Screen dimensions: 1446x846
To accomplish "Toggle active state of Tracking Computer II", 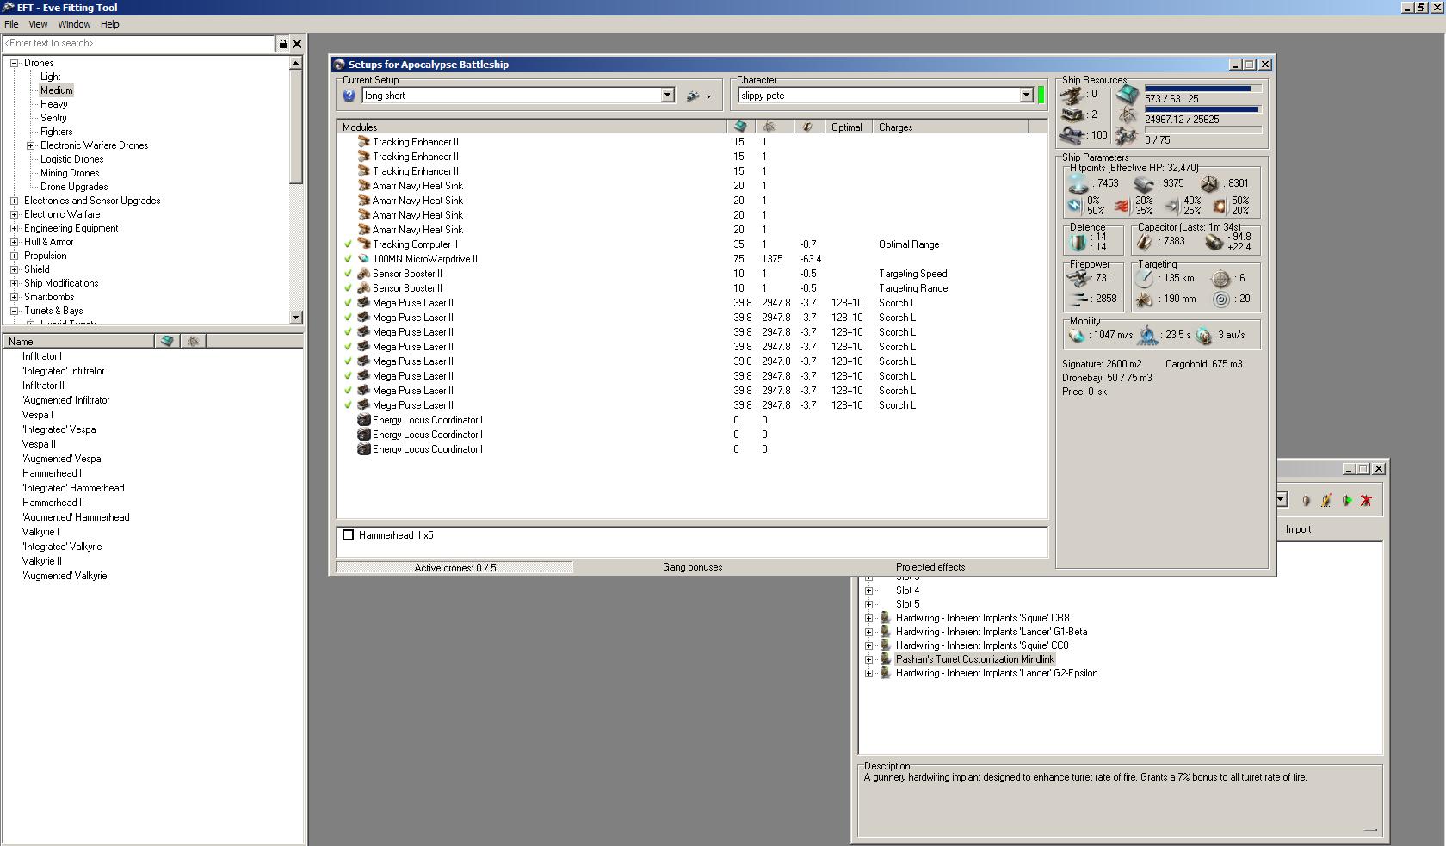I will pyautogui.click(x=349, y=244).
